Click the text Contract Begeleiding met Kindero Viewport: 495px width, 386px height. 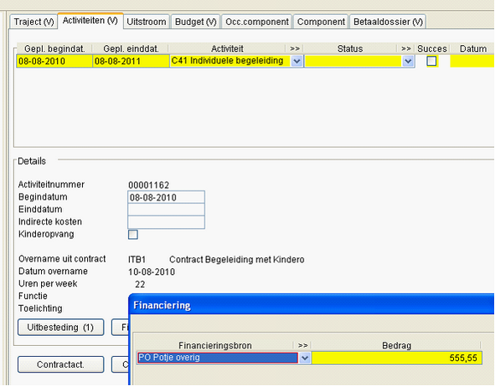[237, 260]
